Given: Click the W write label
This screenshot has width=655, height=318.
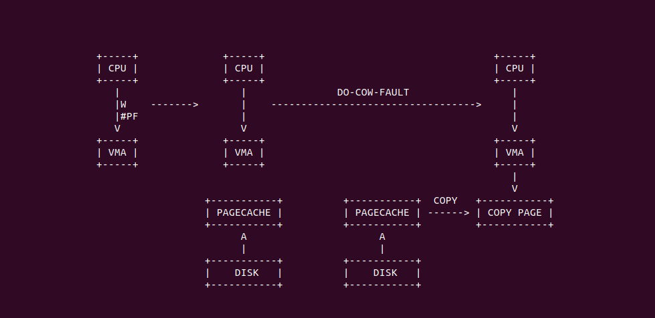Looking at the screenshot, I should coord(123,104).
